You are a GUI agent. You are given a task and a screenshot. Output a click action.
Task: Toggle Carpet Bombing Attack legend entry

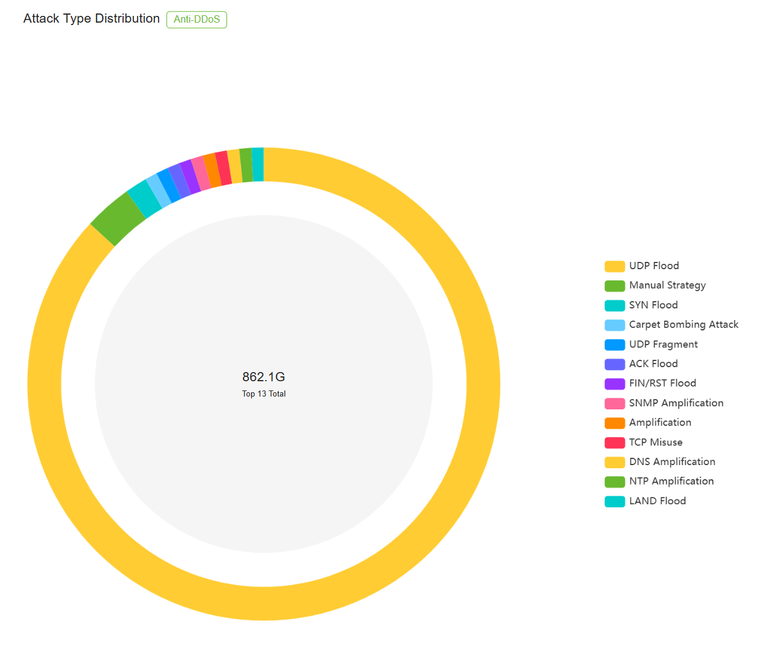[x=683, y=325]
